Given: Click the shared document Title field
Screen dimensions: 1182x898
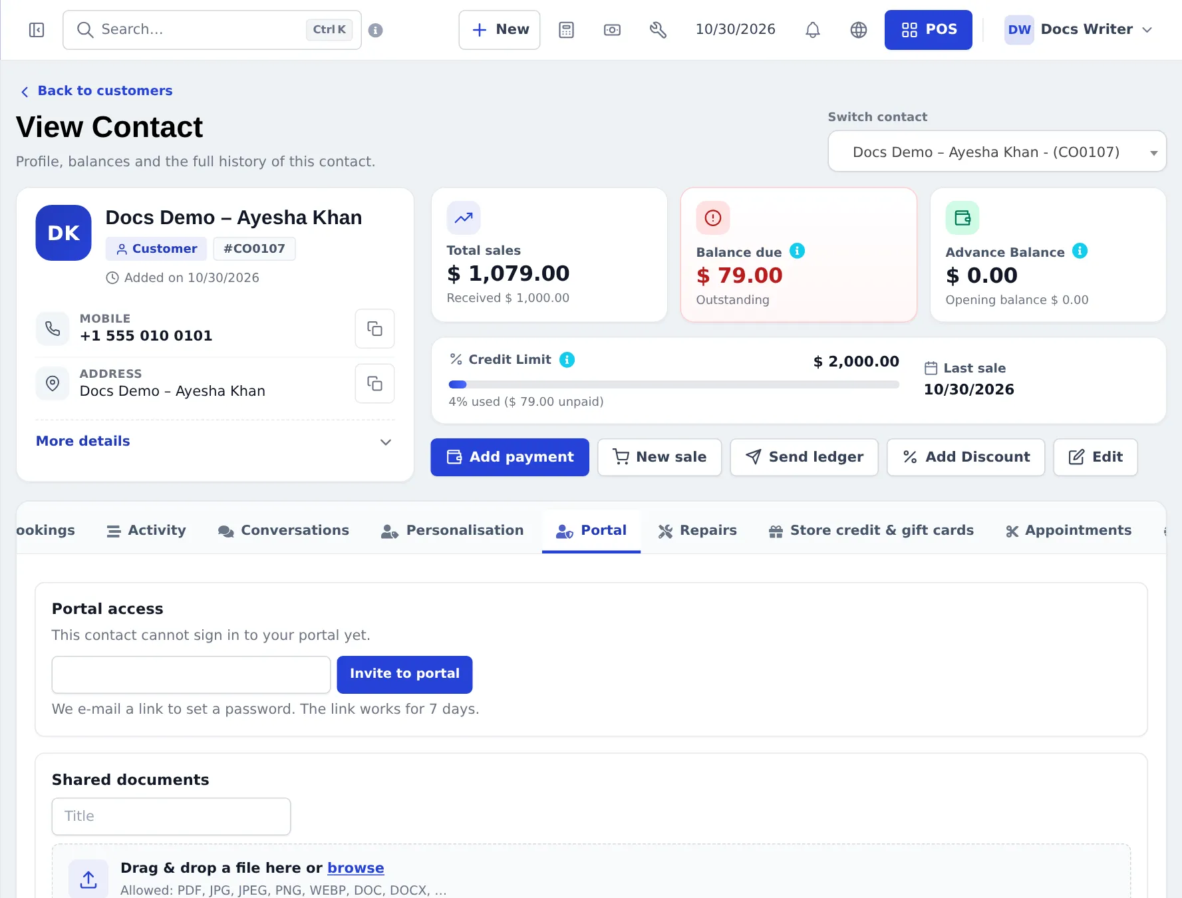Looking at the screenshot, I should point(171,816).
